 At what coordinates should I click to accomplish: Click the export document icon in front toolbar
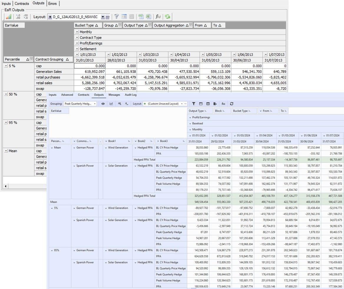215,104
